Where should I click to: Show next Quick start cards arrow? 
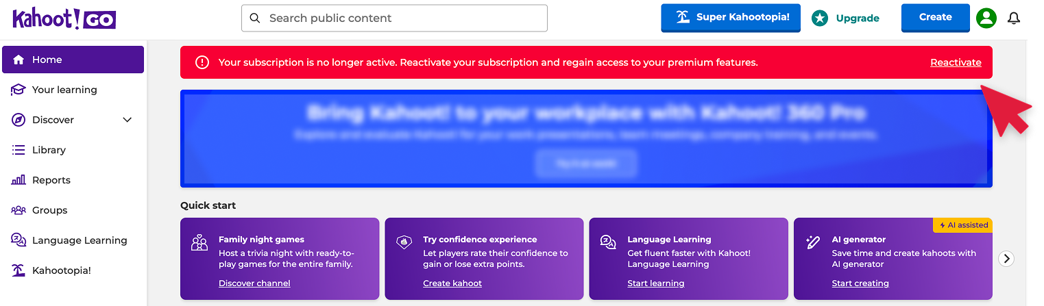pos(1006,258)
